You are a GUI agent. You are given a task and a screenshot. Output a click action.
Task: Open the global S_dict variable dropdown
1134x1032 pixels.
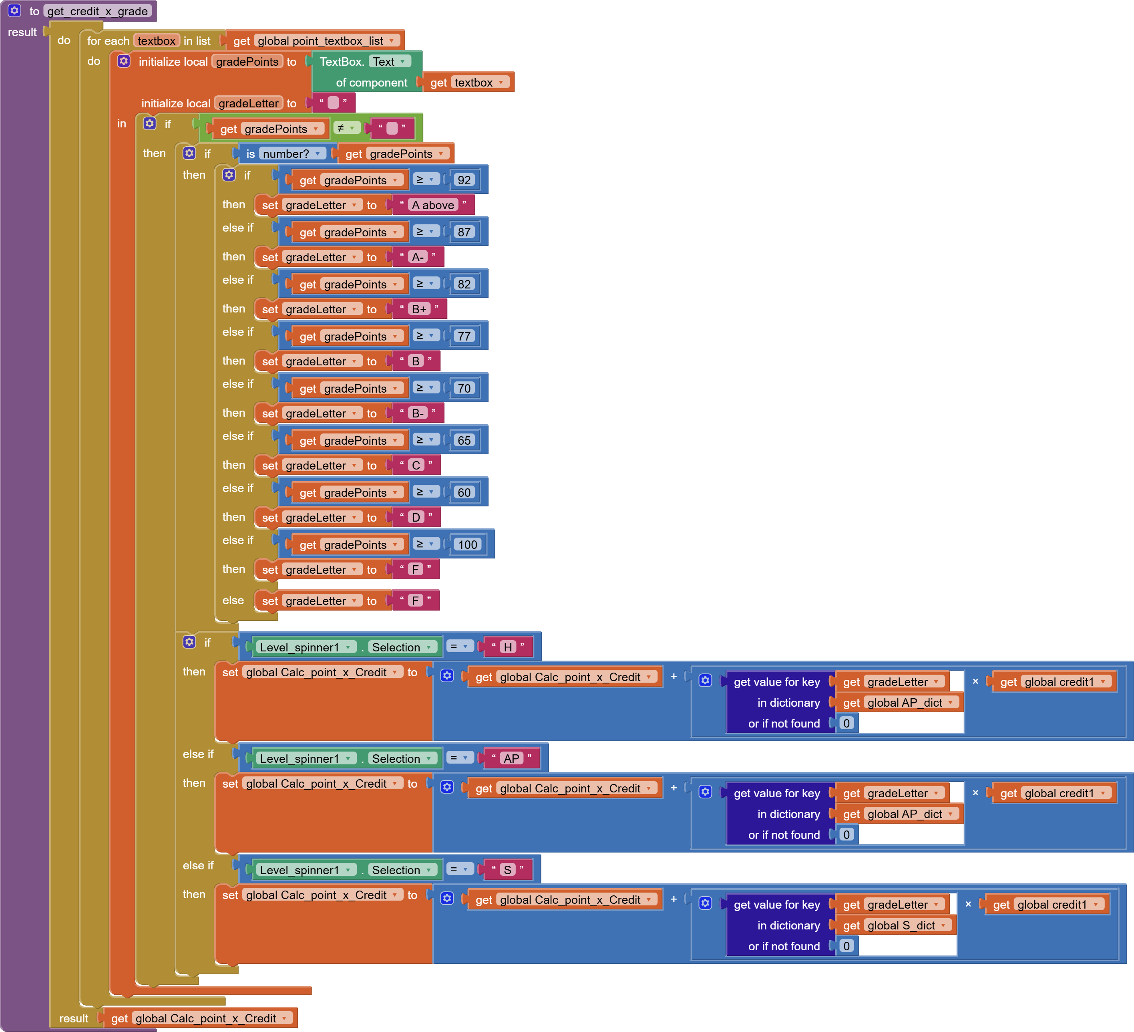[943, 926]
